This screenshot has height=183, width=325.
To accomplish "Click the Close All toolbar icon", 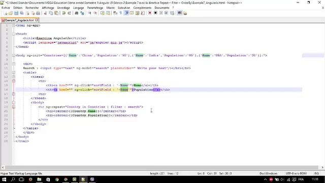I will [x=32, y=13].
